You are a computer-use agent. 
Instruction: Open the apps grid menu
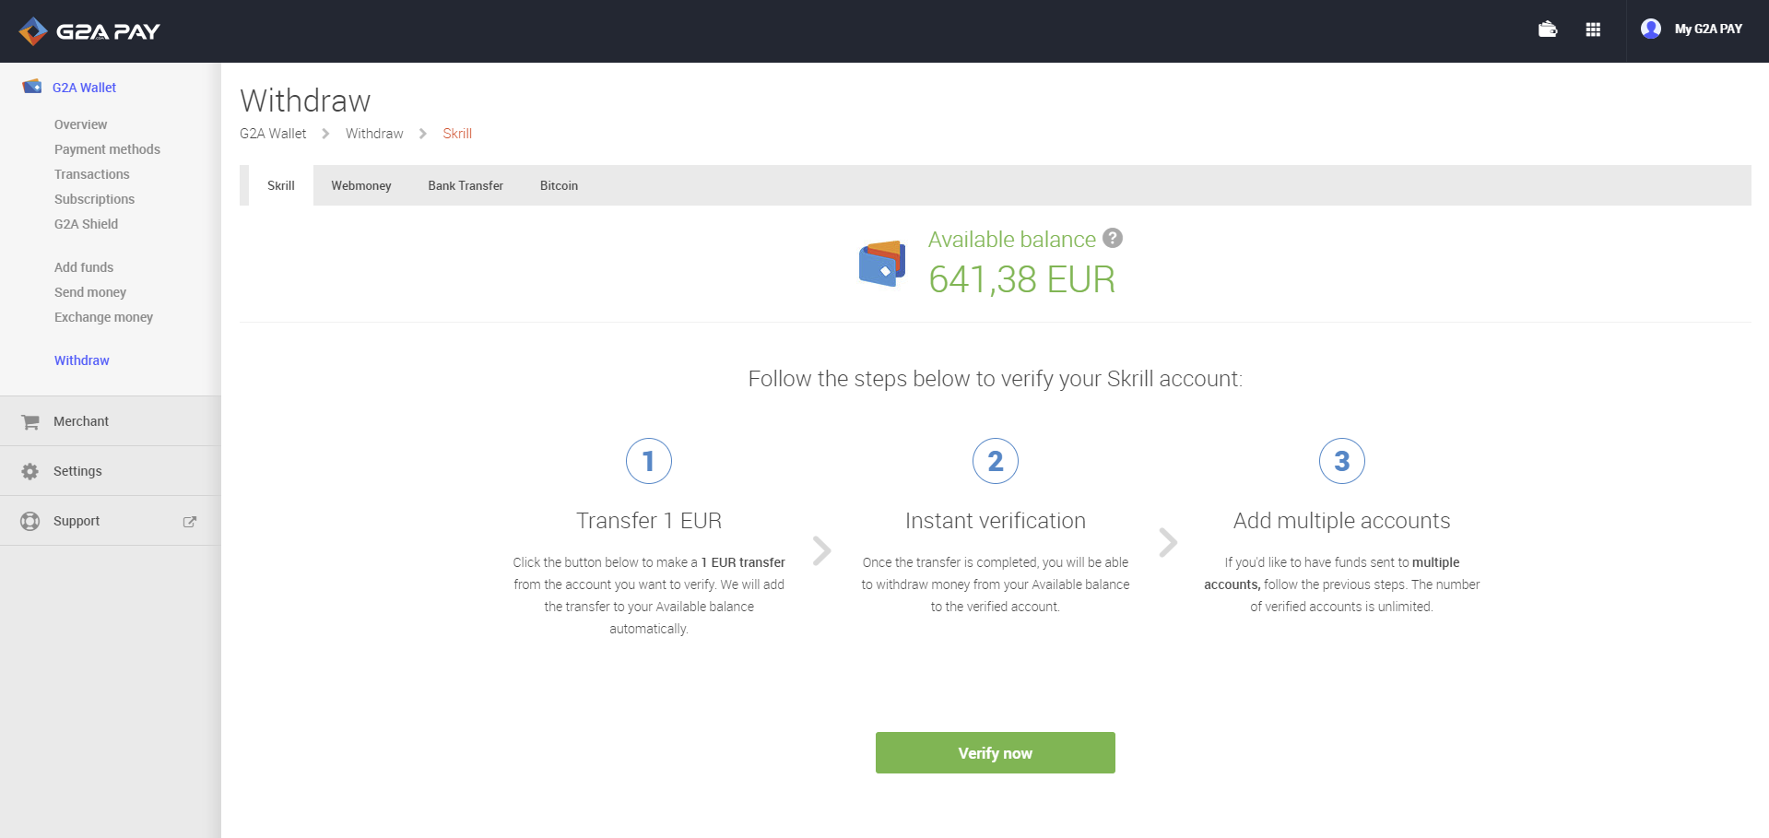[1593, 30]
